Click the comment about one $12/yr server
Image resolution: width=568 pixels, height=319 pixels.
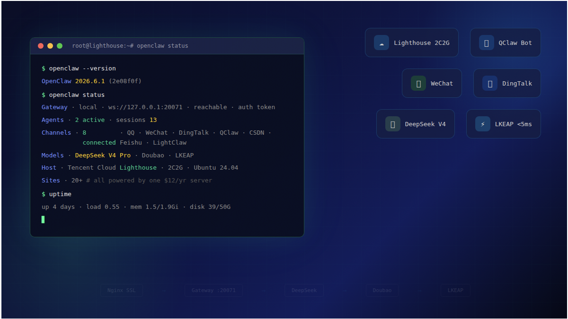click(149, 181)
